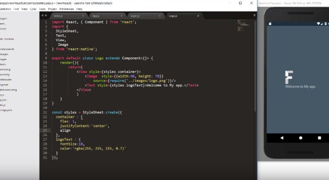Close the index.js tab
Image resolution: width=329 pixels, height=180 pixels.
[x=84, y=16]
